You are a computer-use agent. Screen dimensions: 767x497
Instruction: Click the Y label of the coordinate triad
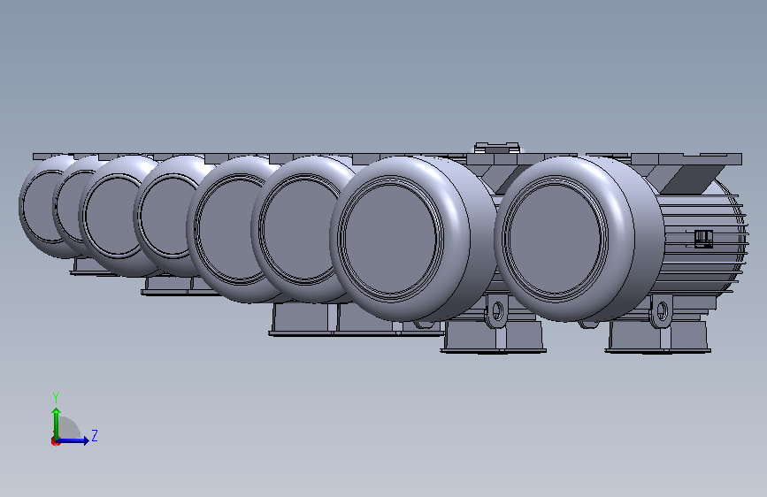click(x=56, y=398)
